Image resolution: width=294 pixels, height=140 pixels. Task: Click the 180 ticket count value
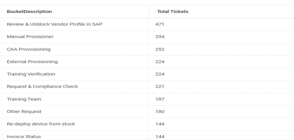(x=160, y=112)
